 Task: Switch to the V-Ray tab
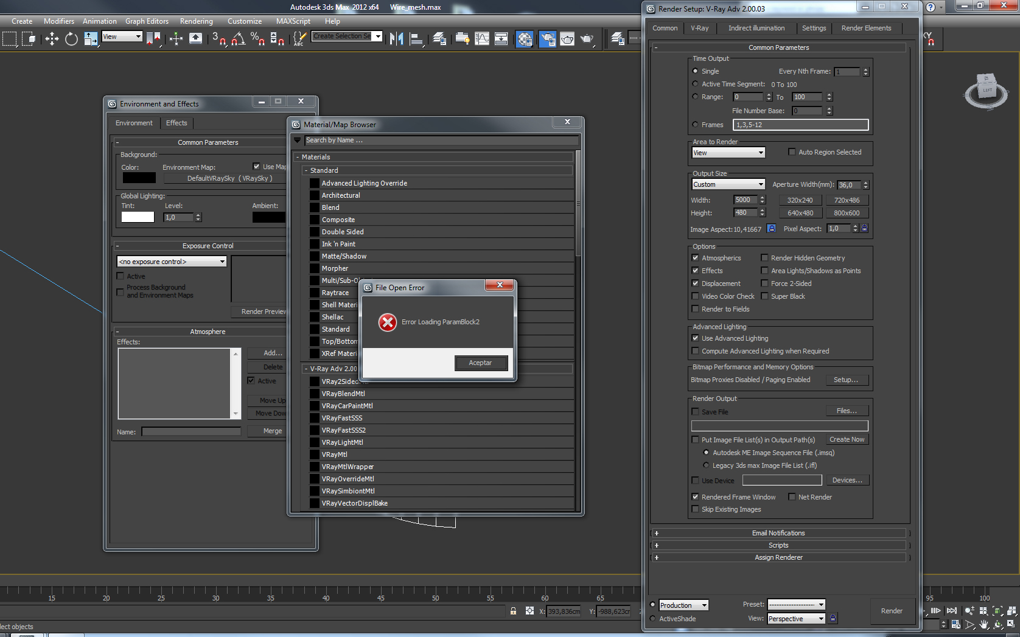[700, 28]
